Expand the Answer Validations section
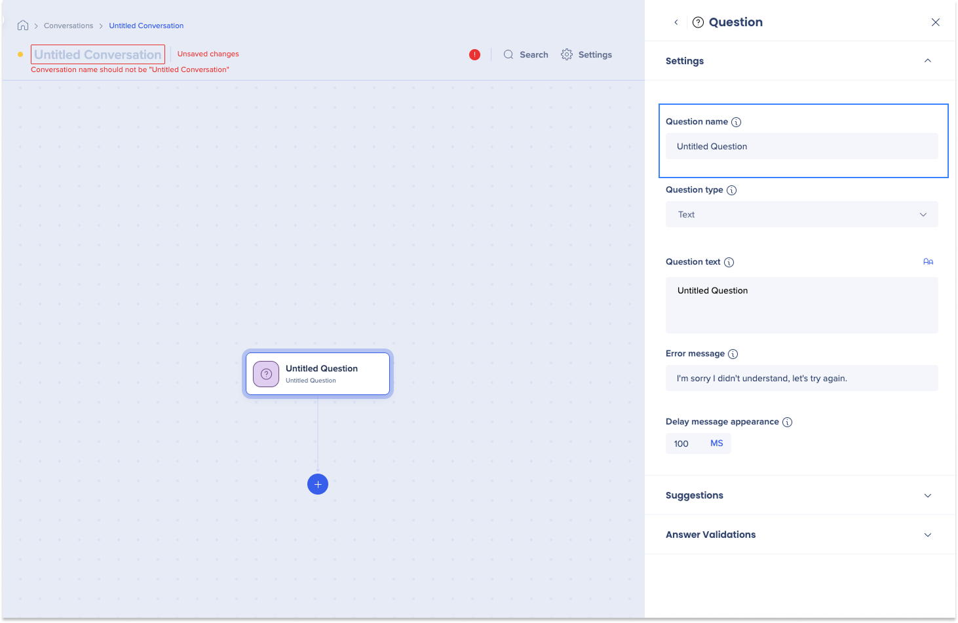 click(927, 535)
